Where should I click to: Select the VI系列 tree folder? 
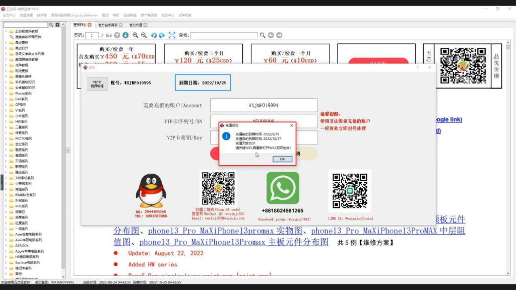(20, 110)
